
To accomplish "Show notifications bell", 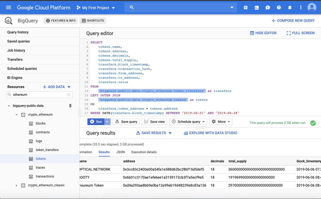I will (x=290, y=7).
